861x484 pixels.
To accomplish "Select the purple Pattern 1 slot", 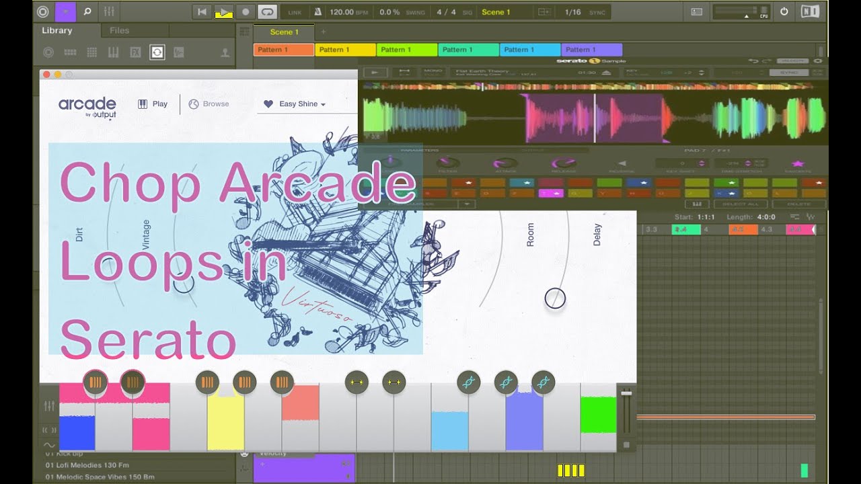I will tap(591, 50).
